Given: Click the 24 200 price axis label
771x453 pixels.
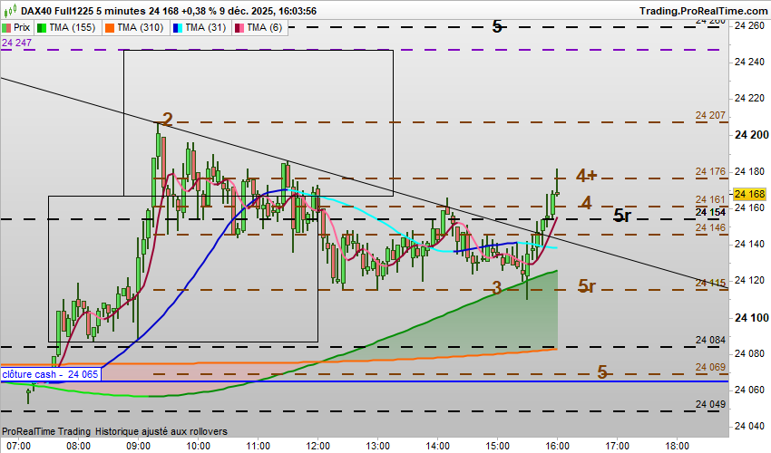Looking at the screenshot, I should click(751, 135).
